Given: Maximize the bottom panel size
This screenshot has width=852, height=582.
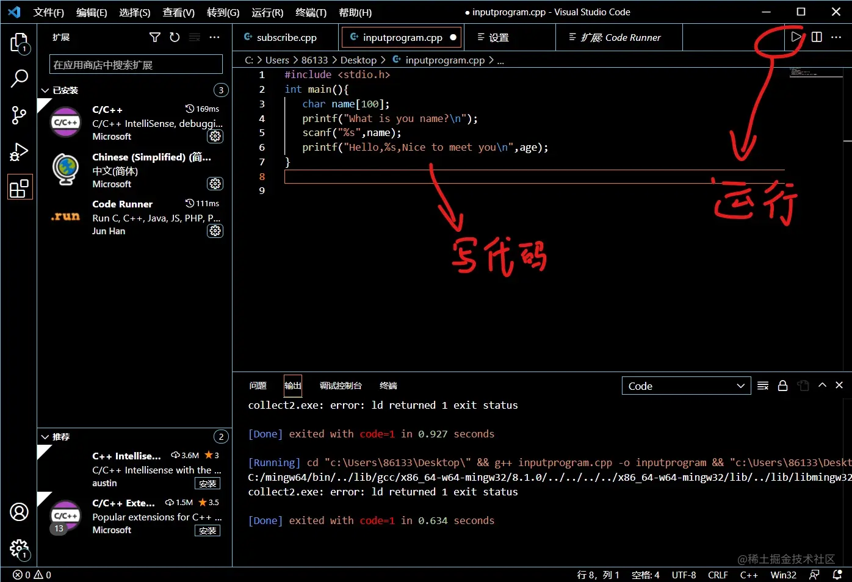Looking at the screenshot, I should pyautogui.click(x=822, y=385).
